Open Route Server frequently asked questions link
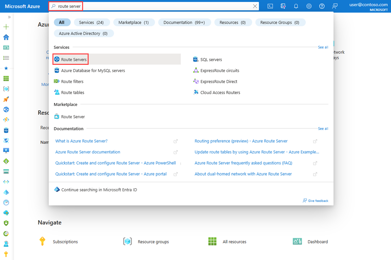 [243, 163]
